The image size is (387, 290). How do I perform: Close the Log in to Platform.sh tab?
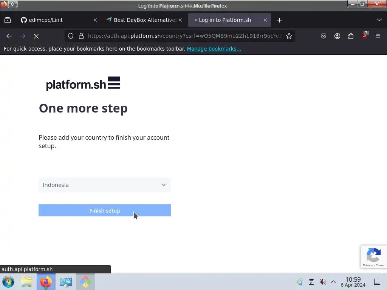[265, 20]
